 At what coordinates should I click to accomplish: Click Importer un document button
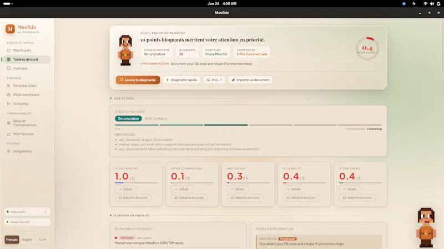(x=250, y=80)
